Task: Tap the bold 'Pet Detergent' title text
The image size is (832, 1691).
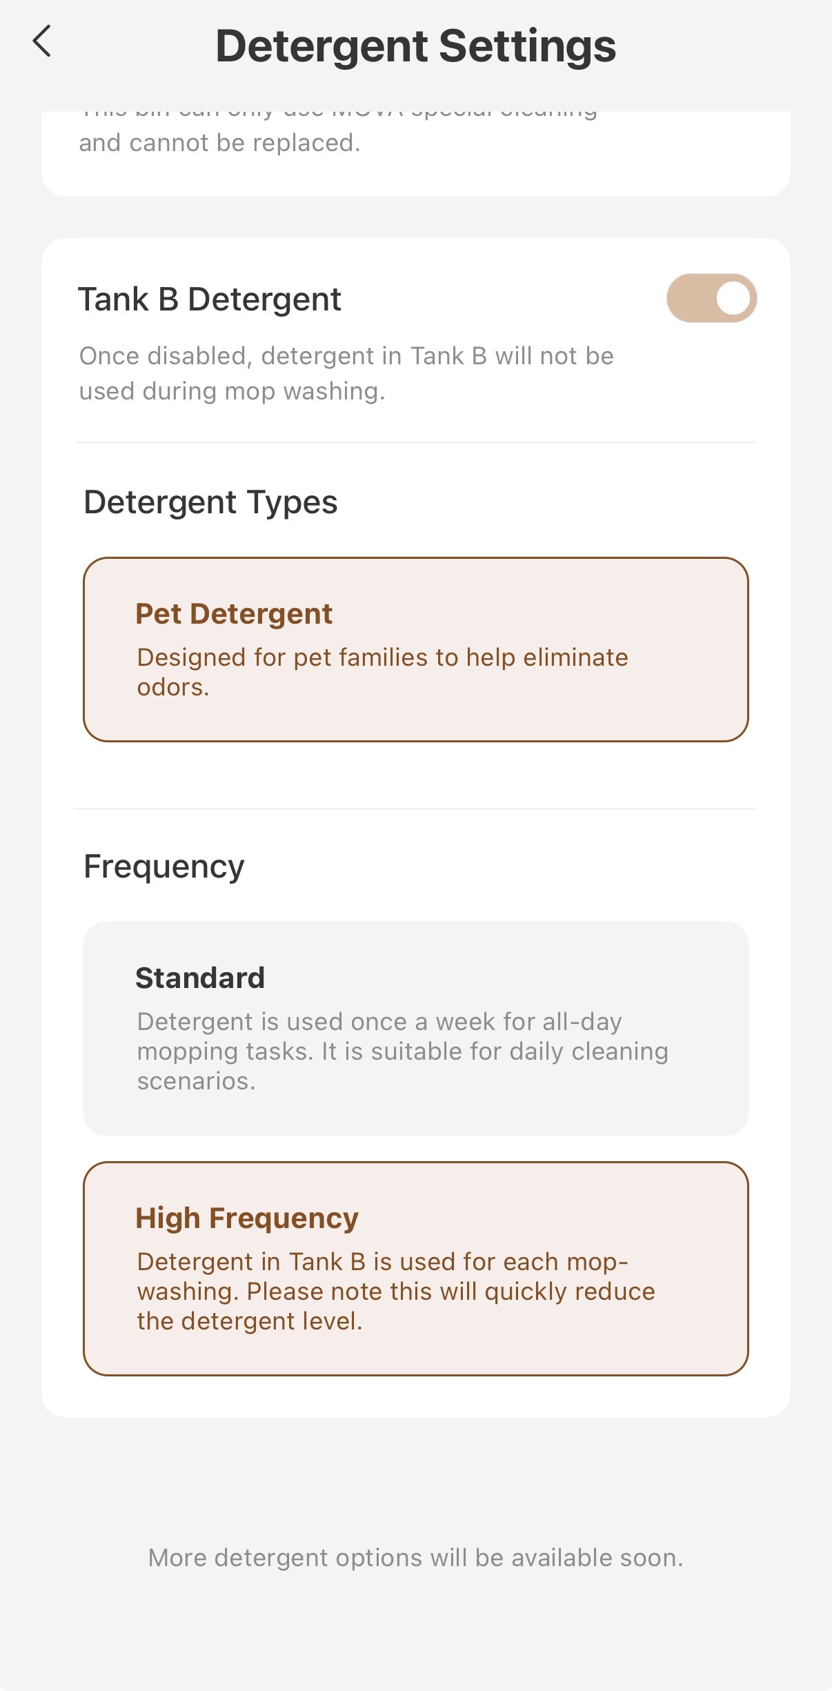Action: click(234, 613)
